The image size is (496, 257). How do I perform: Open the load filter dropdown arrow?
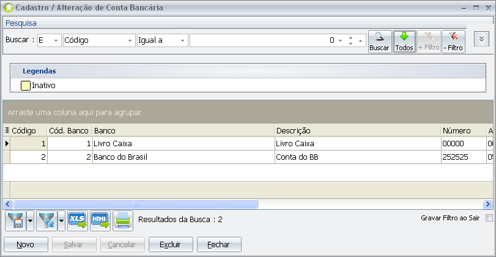pos(61,221)
